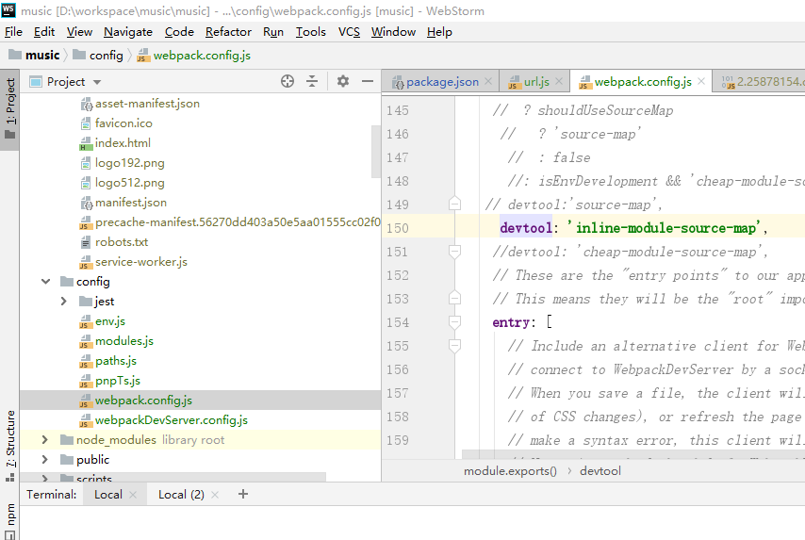The height and width of the screenshot is (540, 805).
Task: Toggle fold marker at line 149
Action: pyautogui.click(x=454, y=204)
